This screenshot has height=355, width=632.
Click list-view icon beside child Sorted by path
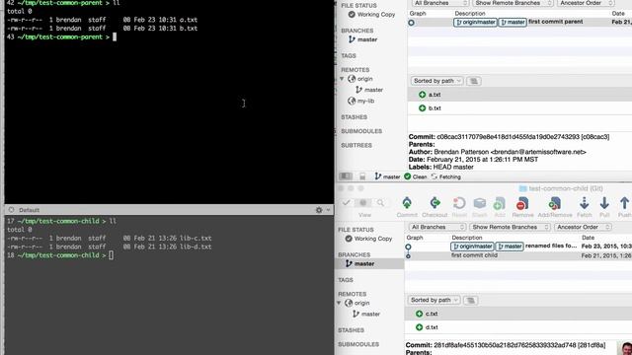point(471,300)
